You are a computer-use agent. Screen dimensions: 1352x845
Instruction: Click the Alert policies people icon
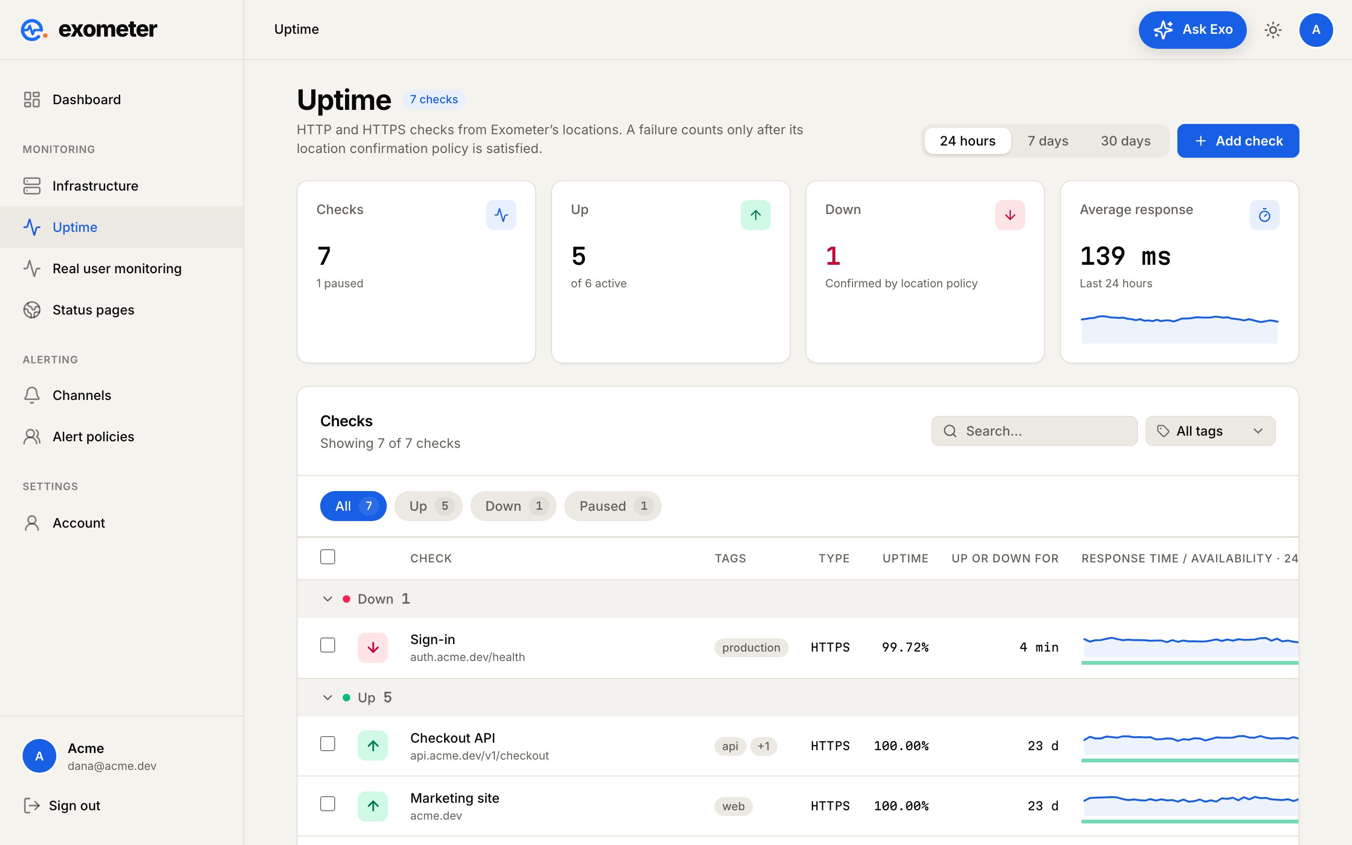[32, 437]
